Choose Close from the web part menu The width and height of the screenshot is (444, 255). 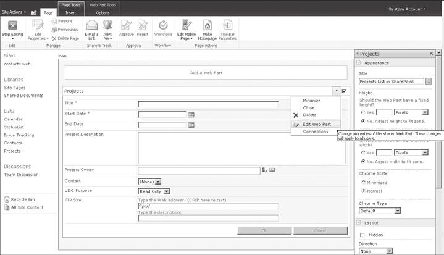point(308,108)
